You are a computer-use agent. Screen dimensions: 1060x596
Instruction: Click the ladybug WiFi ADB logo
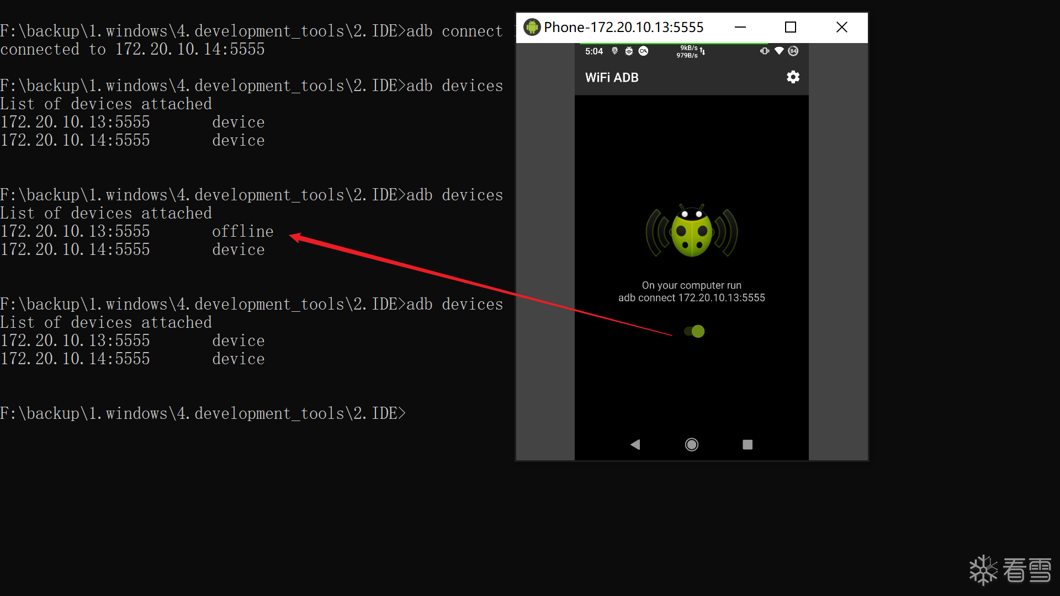692,232
